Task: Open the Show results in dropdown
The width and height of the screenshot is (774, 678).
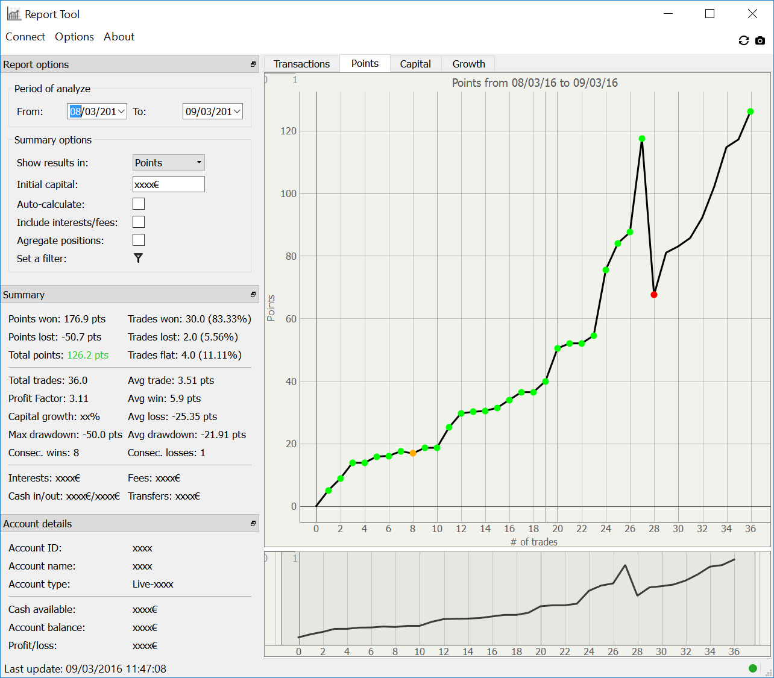Action: pyautogui.click(x=168, y=163)
